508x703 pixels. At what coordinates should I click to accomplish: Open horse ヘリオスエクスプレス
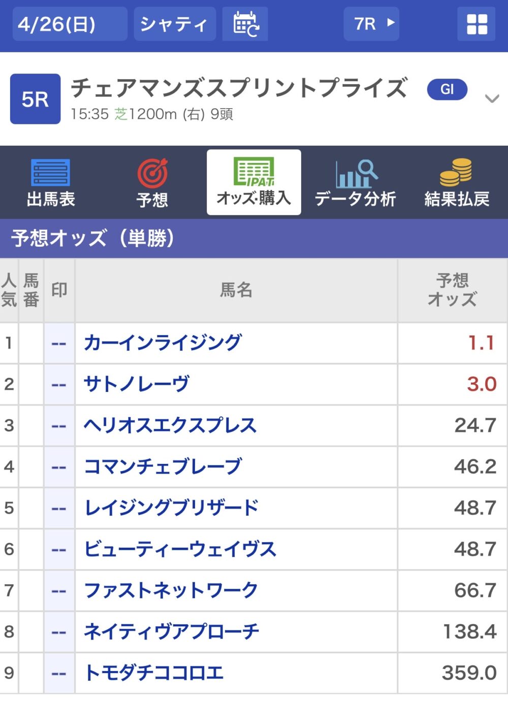pos(170,425)
